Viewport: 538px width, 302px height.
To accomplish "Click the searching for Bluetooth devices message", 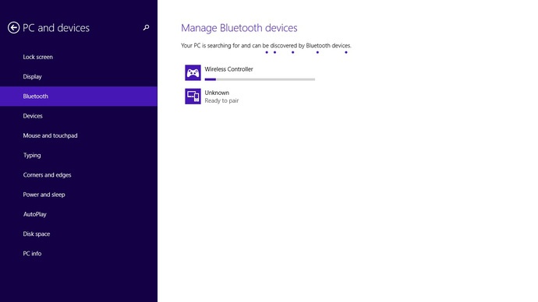I will [x=266, y=46].
